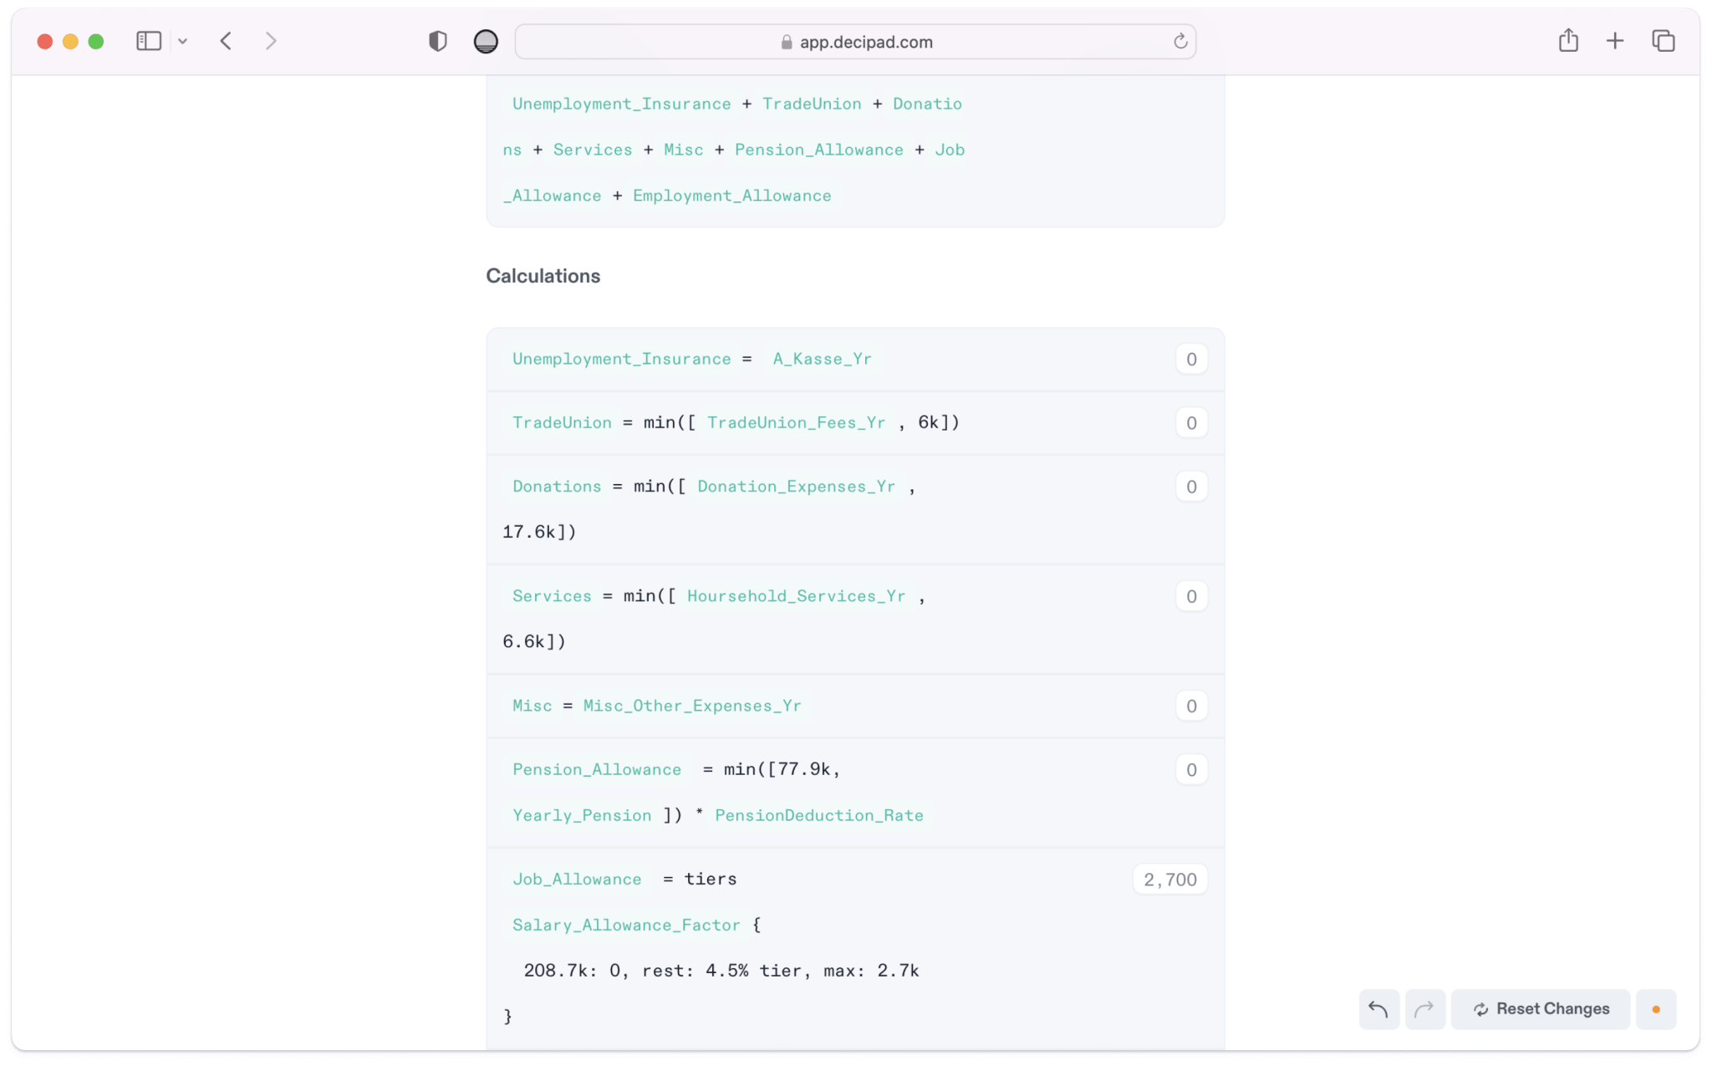The height and width of the screenshot is (1066, 1712).
Task: Click the Pension_Allowance variable definition
Action: (597, 769)
